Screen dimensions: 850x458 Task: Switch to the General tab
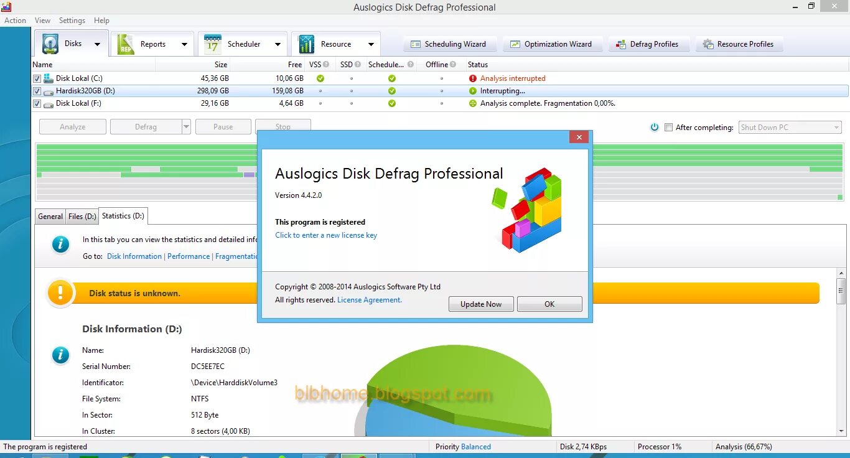(50, 217)
